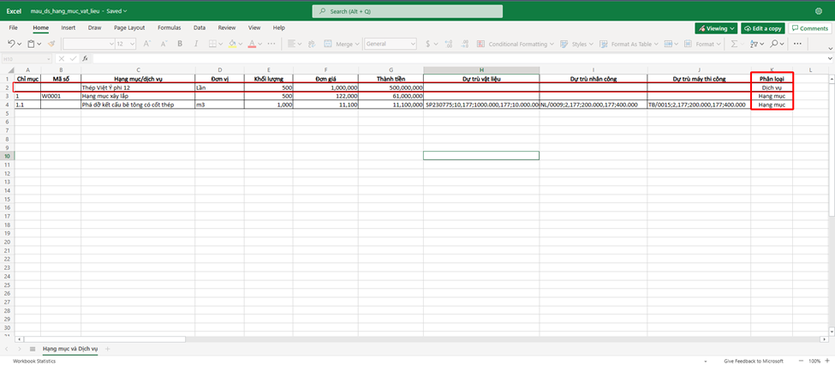Select the Format Painter brush icon
This screenshot has height=365, width=835.
coord(51,44)
